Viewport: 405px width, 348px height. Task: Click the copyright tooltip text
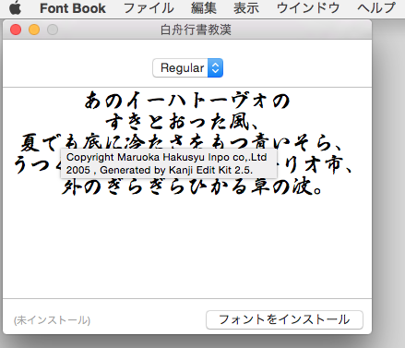click(x=167, y=163)
